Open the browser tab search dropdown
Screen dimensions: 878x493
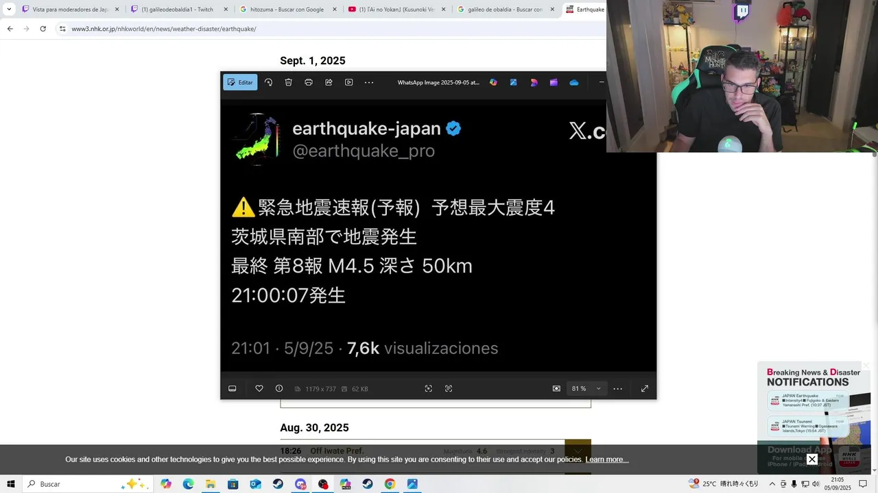(x=9, y=10)
